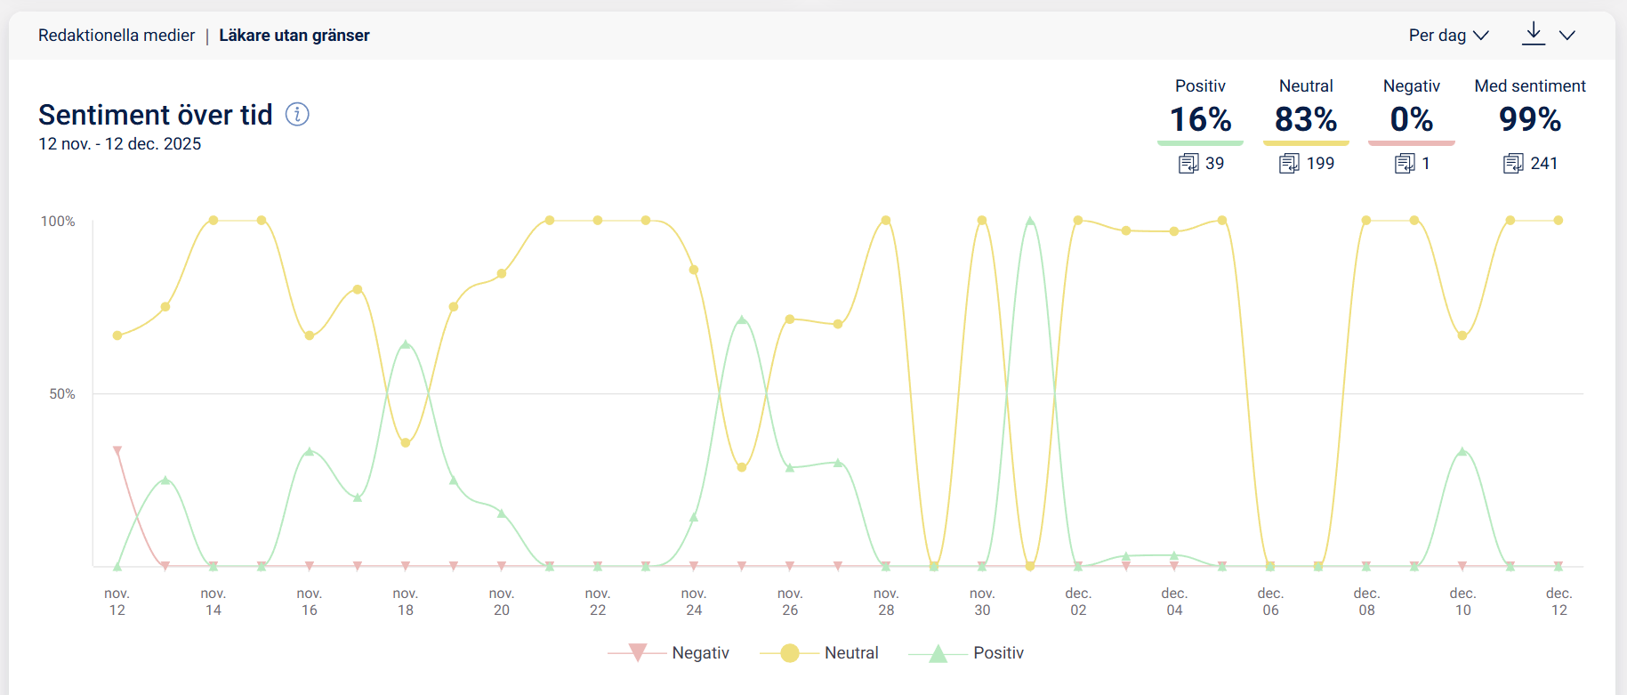Toggle the Neutral series label in legend

tap(851, 653)
